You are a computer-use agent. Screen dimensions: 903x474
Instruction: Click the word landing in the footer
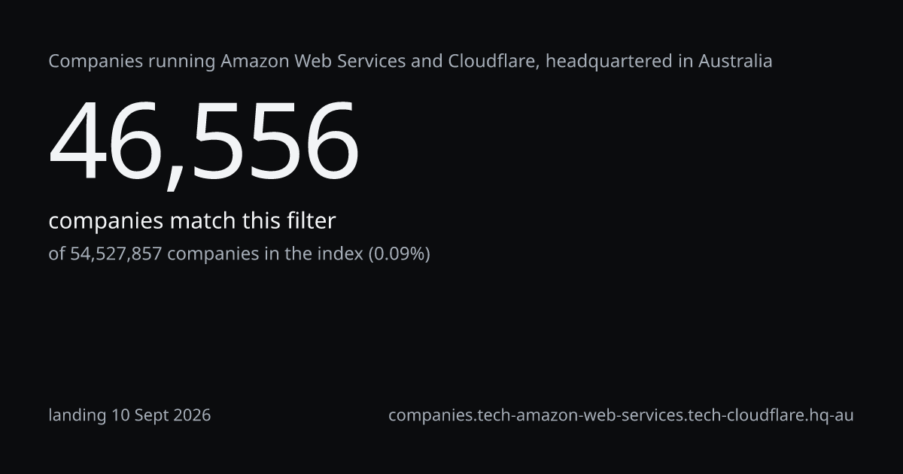pos(78,415)
